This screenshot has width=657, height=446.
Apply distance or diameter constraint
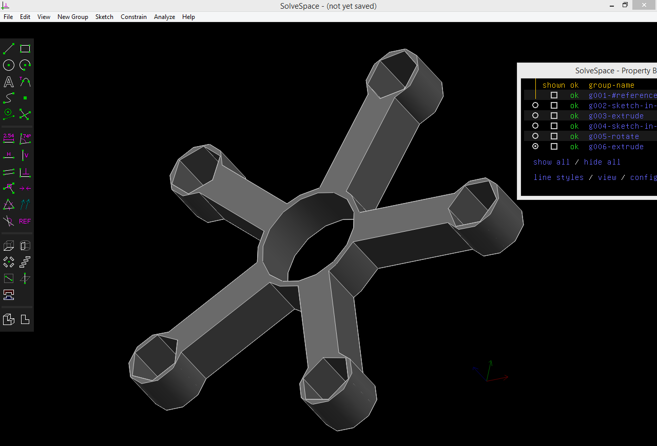[9, 138]
